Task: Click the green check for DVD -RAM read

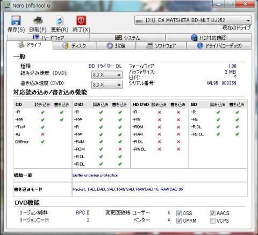Action: pyautogui.click(x=101, y=141)
